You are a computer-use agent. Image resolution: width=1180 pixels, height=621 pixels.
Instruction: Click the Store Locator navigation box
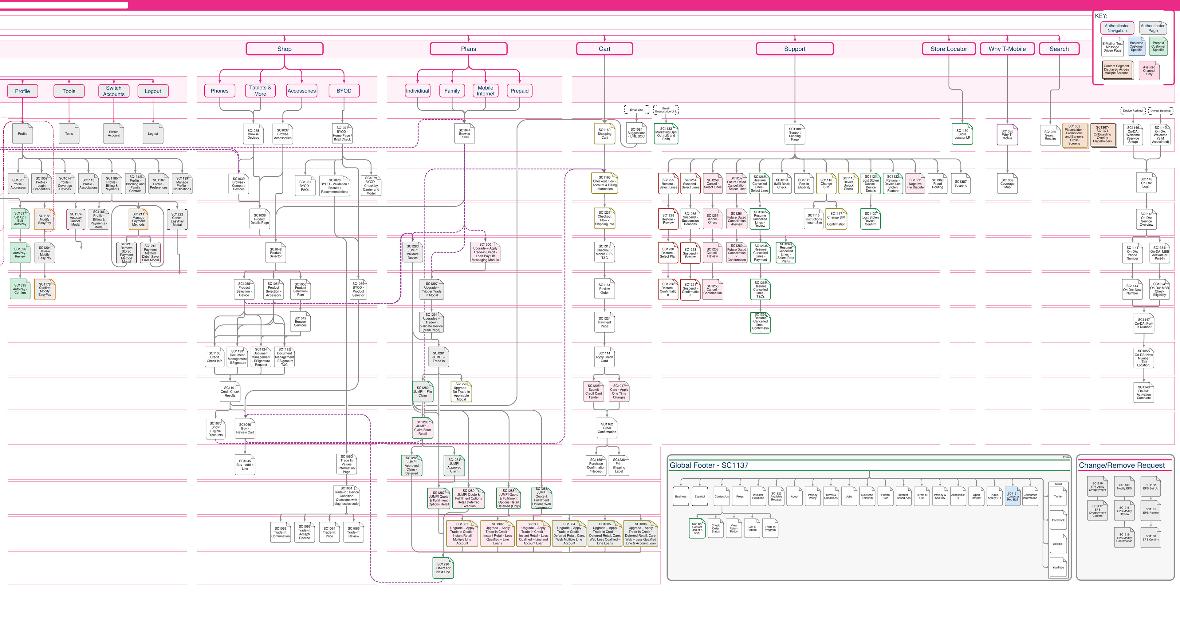(949, 49)
